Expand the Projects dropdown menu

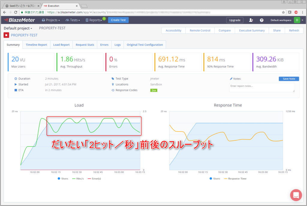click(x=51, y=20)
